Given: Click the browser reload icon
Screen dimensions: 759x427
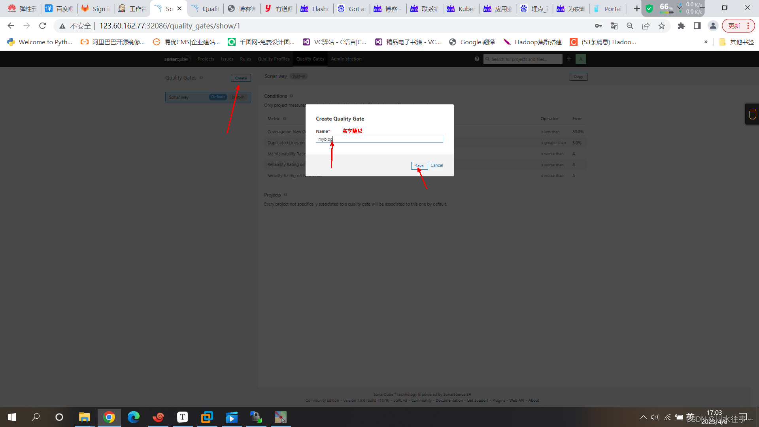Looking at the screenshot, I should pyautogui.click(x=43, y=26).
